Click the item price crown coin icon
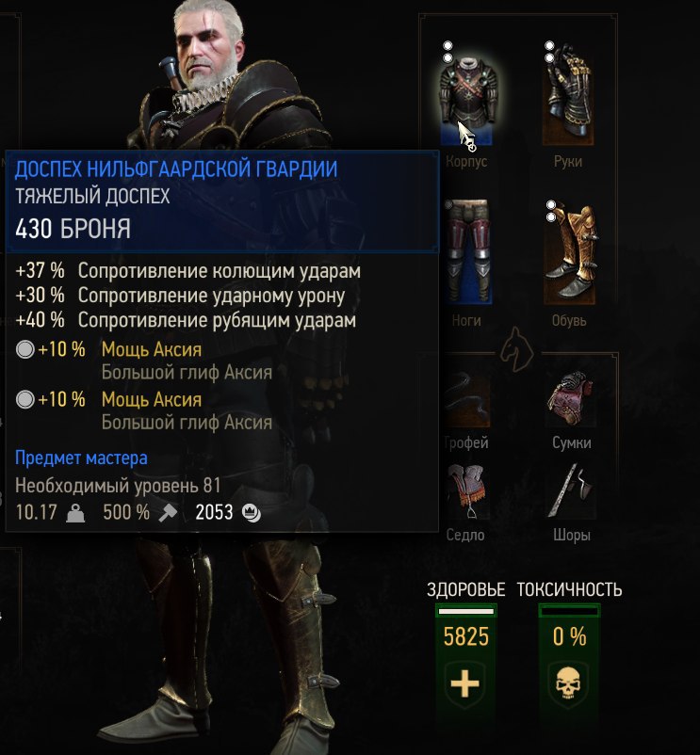Viewport: 700px width, 755px height. (x=251, y=513)
